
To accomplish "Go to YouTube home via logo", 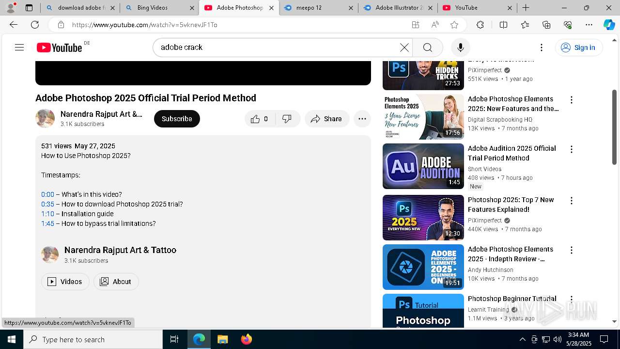I will (x=59, y=48).
